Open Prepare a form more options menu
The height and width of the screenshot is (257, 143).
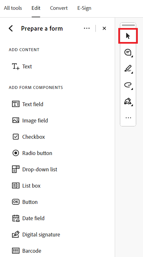click(87, 28)
